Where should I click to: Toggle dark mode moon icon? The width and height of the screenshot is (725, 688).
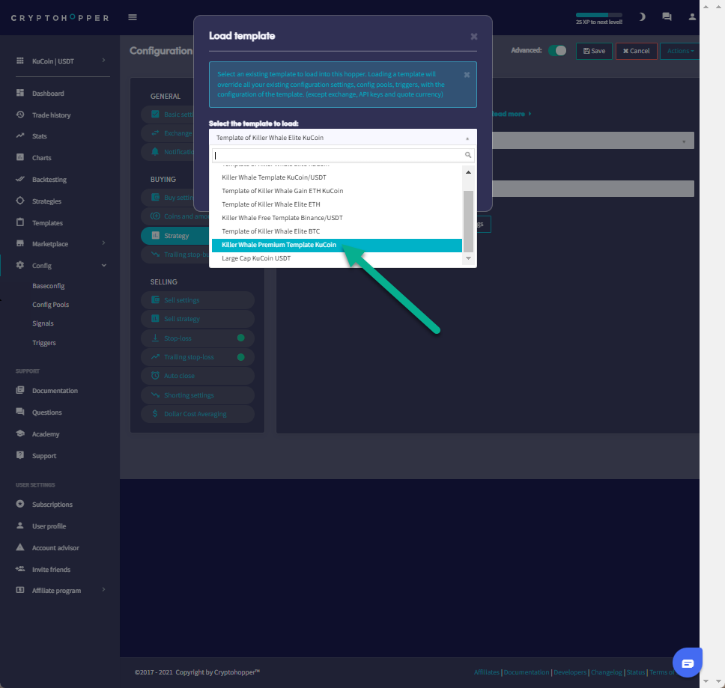(642, 17)
